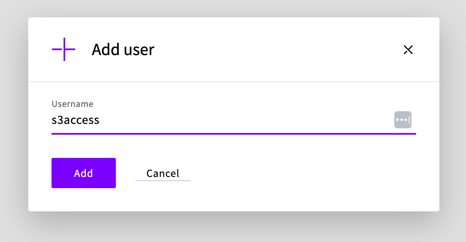Click the word "user" in the dialog heading
This screenshot has width=466, height=242.
point(139,50)
